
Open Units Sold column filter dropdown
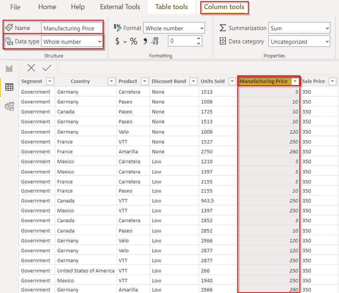click(232, 81)
